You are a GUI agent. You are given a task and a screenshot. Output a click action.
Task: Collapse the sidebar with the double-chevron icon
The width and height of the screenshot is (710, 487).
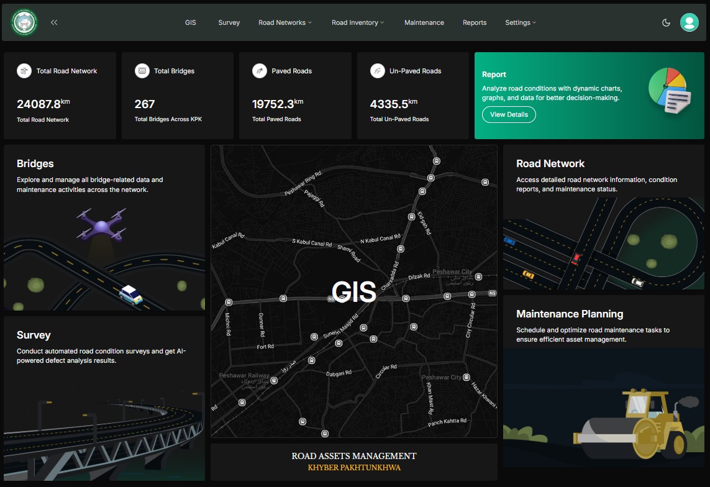pos(54,22)
